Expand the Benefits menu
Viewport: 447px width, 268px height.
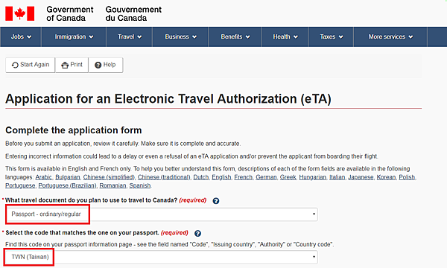235,36
